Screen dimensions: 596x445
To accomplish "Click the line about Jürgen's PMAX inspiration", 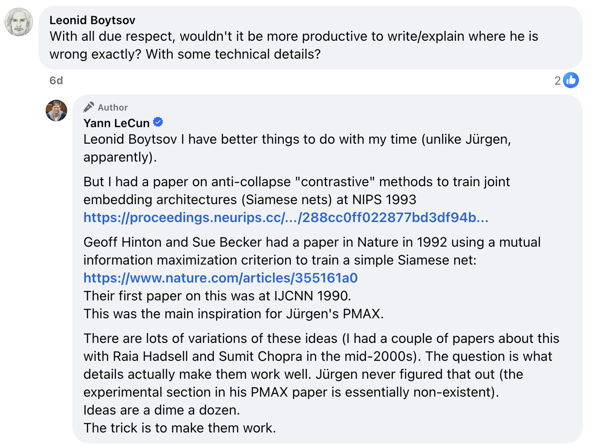I will tap(233, 314).
